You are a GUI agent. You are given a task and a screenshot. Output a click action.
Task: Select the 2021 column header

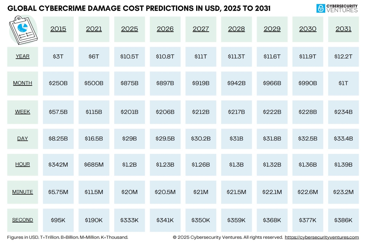coord(94,29)
